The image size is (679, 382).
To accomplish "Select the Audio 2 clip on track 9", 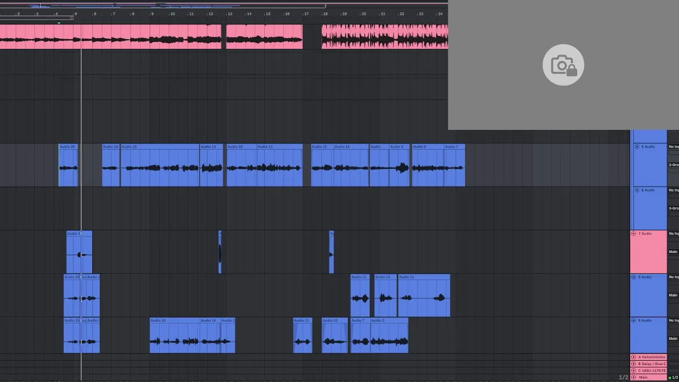I will coord(389,335).
